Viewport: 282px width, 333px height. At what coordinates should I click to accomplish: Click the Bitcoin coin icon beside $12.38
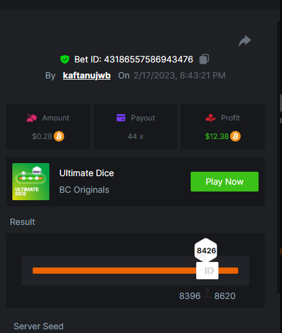[236, 136]
